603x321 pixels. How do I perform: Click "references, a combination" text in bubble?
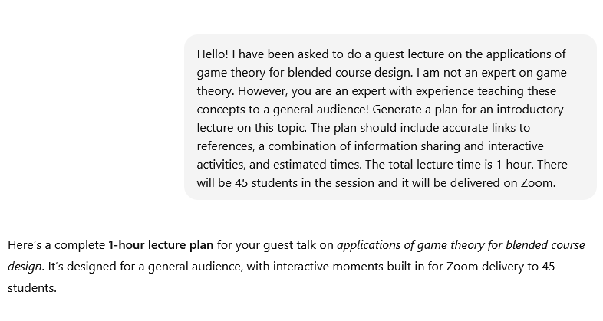point(265,146)
